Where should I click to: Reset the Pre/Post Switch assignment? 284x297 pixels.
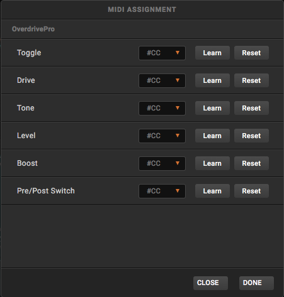(251, 191)
